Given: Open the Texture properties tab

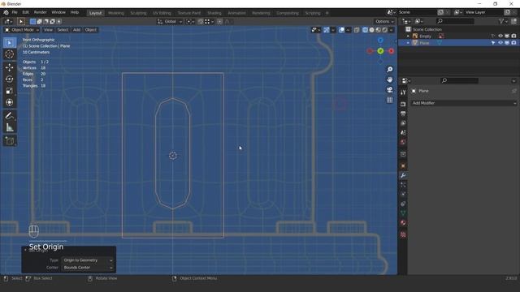Looking at the screenshot, I should [403, 234].
